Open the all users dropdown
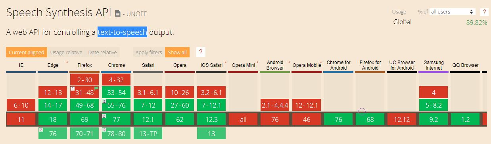Image resolution: width=491 pixels, height=144 pixels. pos(453,12)
